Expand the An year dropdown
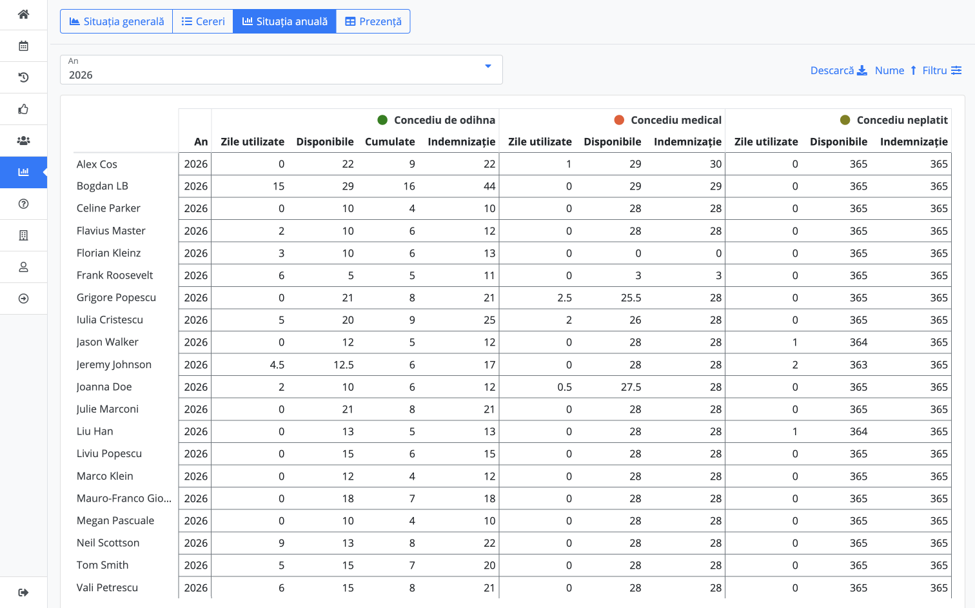The width and height of the screenshot is (975, 608). [x=281, y=70]
